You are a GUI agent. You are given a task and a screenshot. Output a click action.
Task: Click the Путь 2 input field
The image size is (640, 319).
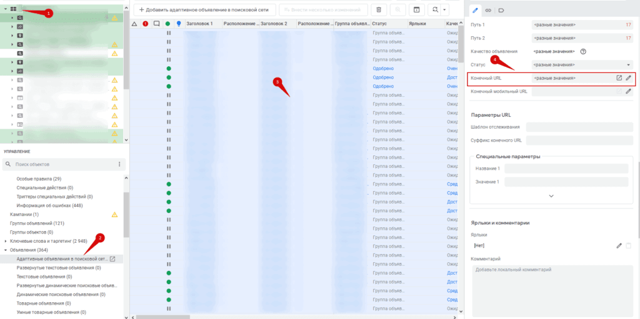(x=582, y=38)
